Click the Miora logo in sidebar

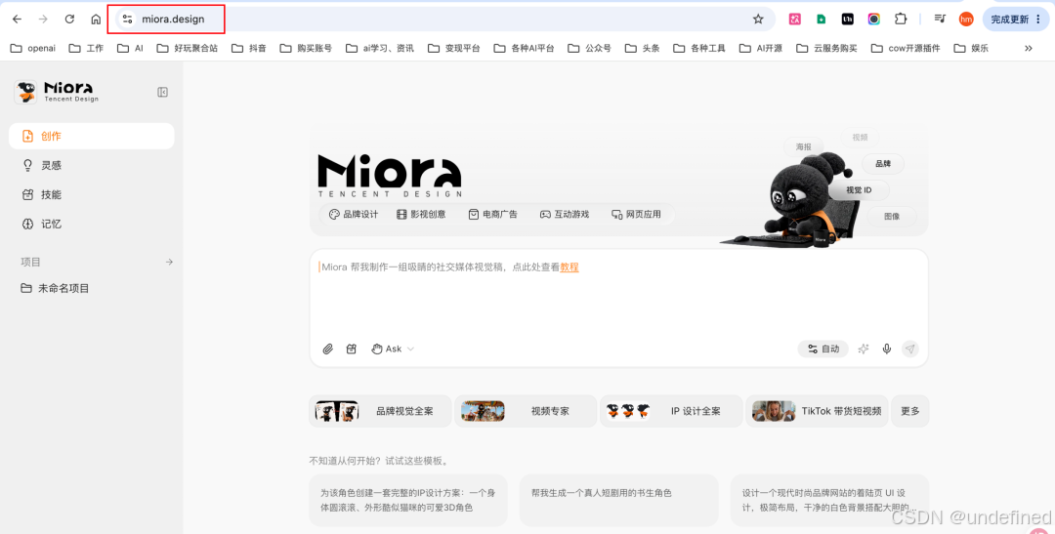pos(57,92)
